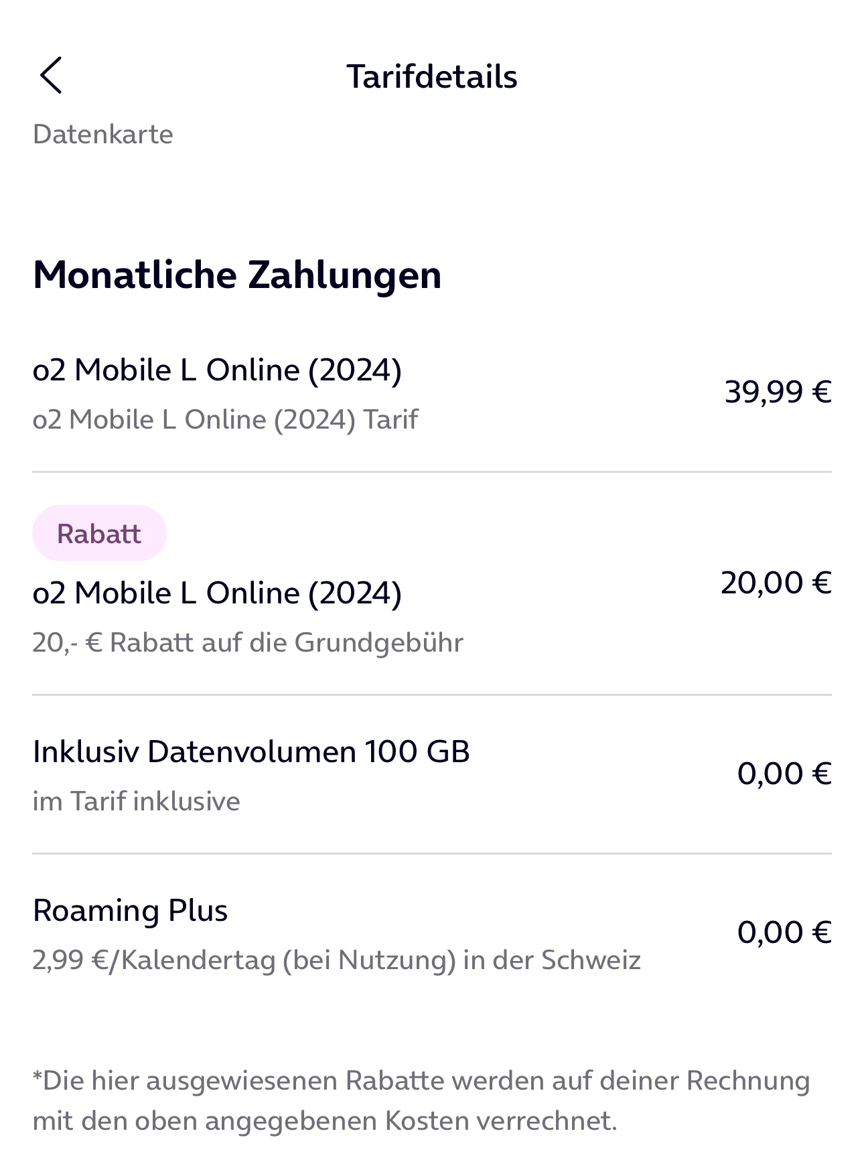The image size is (864, 1166).
Task: Tap the Rabatte footnote's first line
Action: [x=422, y=1081]
